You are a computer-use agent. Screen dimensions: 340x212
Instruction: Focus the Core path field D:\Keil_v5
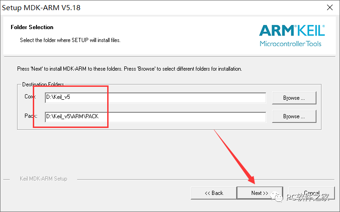tap(156, 97)
